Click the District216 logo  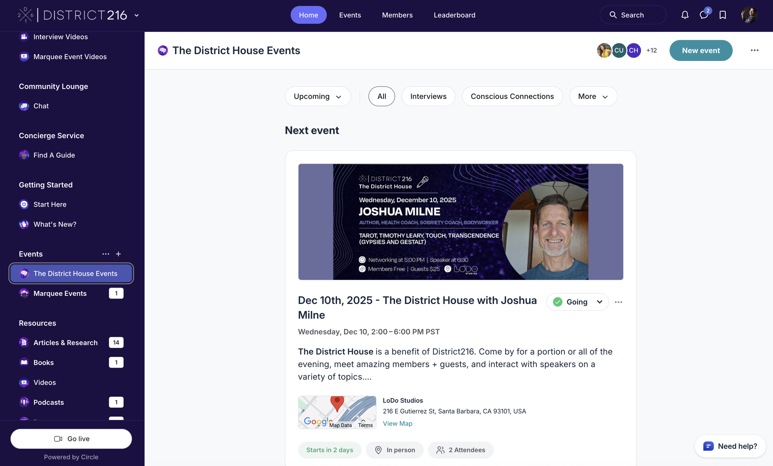(72, 15)
